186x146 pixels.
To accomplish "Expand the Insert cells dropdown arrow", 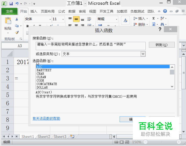I will click(x=147, y=19).
